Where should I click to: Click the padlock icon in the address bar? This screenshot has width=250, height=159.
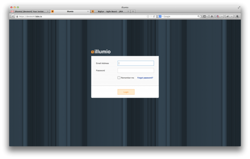17,16
